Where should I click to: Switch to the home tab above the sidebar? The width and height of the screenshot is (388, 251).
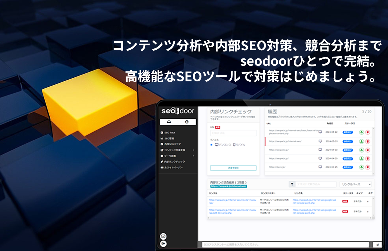169,122
